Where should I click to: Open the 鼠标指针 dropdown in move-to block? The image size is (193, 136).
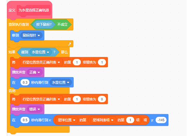31,35
